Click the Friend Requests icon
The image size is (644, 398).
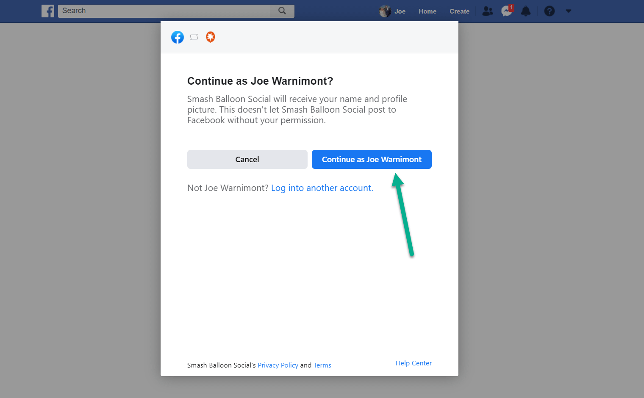point(487,11)
